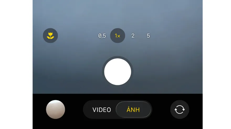This screenshot has width=231, height=129.
Task: Set zoom to 5 on lens selector
Action: 148,36
